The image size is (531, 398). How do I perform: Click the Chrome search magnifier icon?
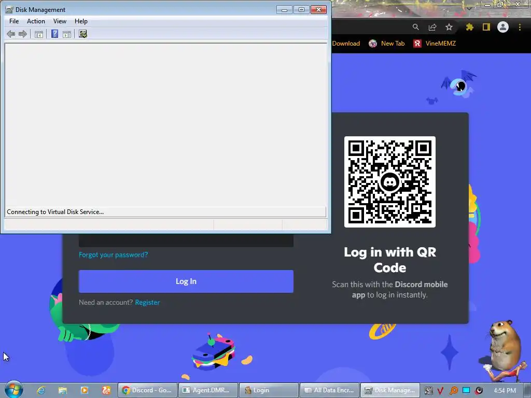pyautogui.click(x=415, y=27)
